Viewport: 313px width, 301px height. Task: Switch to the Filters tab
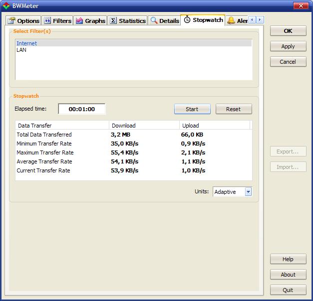pyautogui.click(x=57, y=20)
